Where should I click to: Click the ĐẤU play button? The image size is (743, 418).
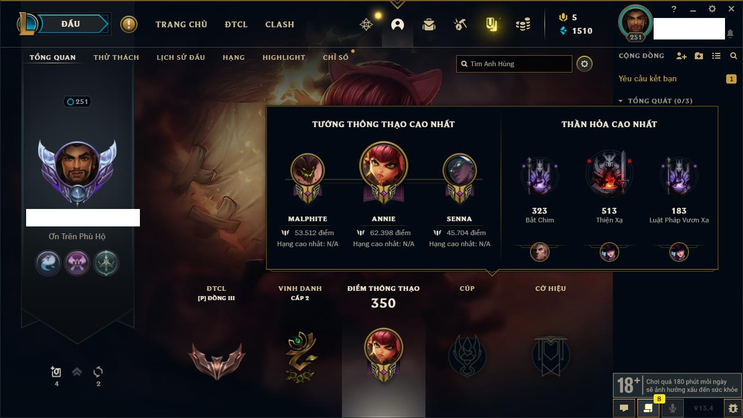71,24
